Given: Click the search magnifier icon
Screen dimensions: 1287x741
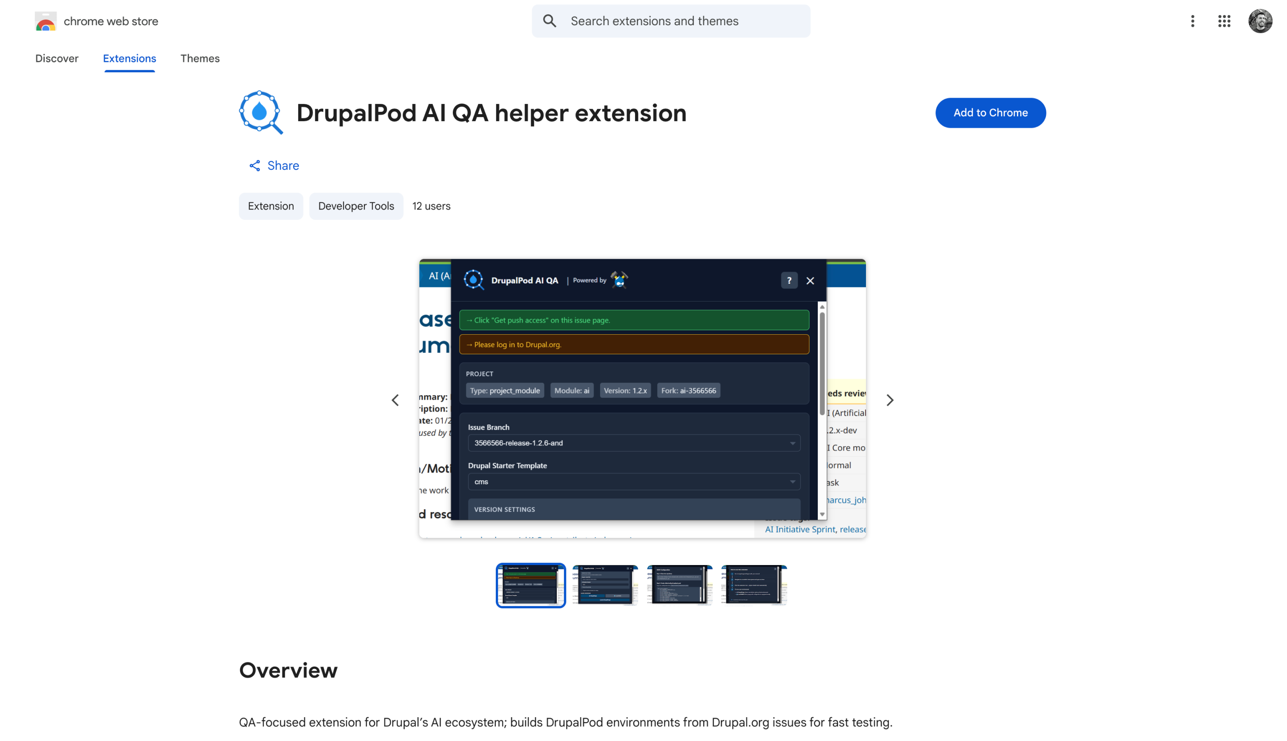Looking at the screenshot, I should [549, 21].
